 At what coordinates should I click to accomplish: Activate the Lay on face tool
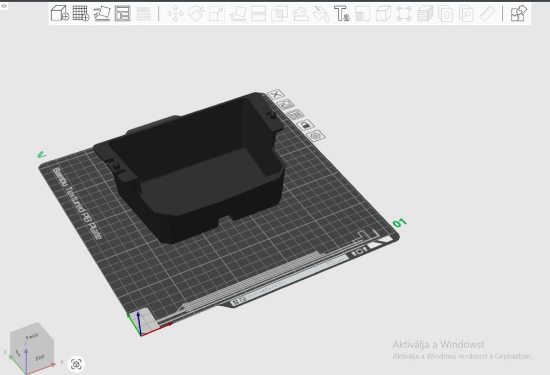pyautogui.click(x=238, y=14)
